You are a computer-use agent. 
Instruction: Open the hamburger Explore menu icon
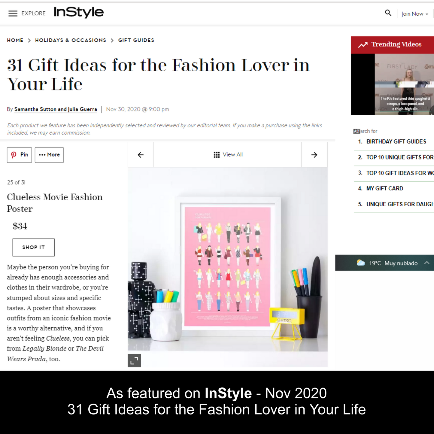pos(13,14)
